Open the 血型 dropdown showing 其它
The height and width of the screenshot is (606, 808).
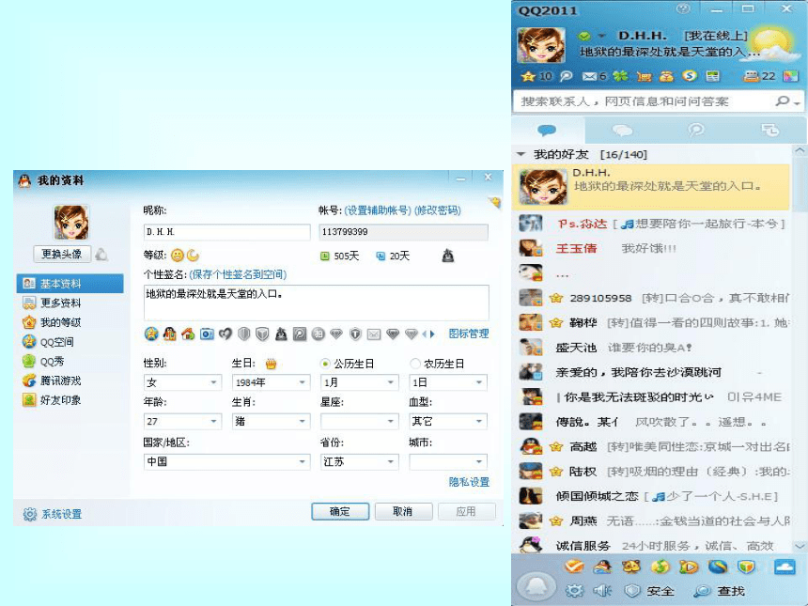[x=448, y=422]
